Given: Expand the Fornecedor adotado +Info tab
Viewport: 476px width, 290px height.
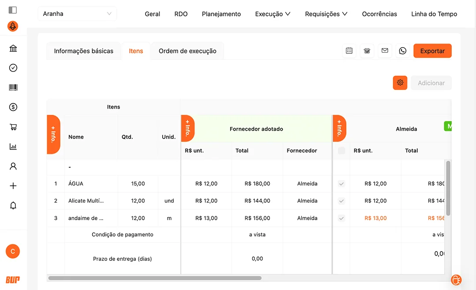Looking at the screenshot, I should (188, 128).
